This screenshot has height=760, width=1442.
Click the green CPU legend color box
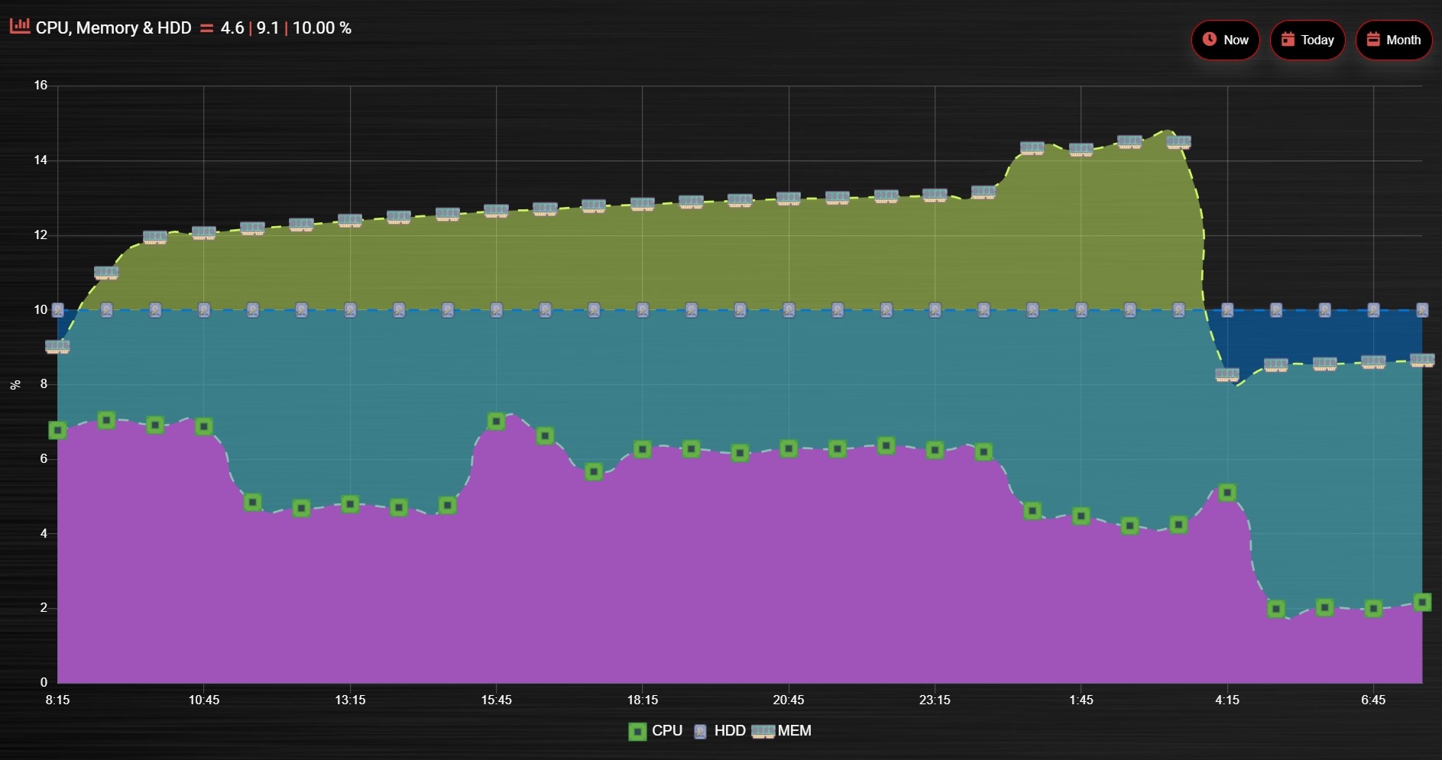coord(637,732)
